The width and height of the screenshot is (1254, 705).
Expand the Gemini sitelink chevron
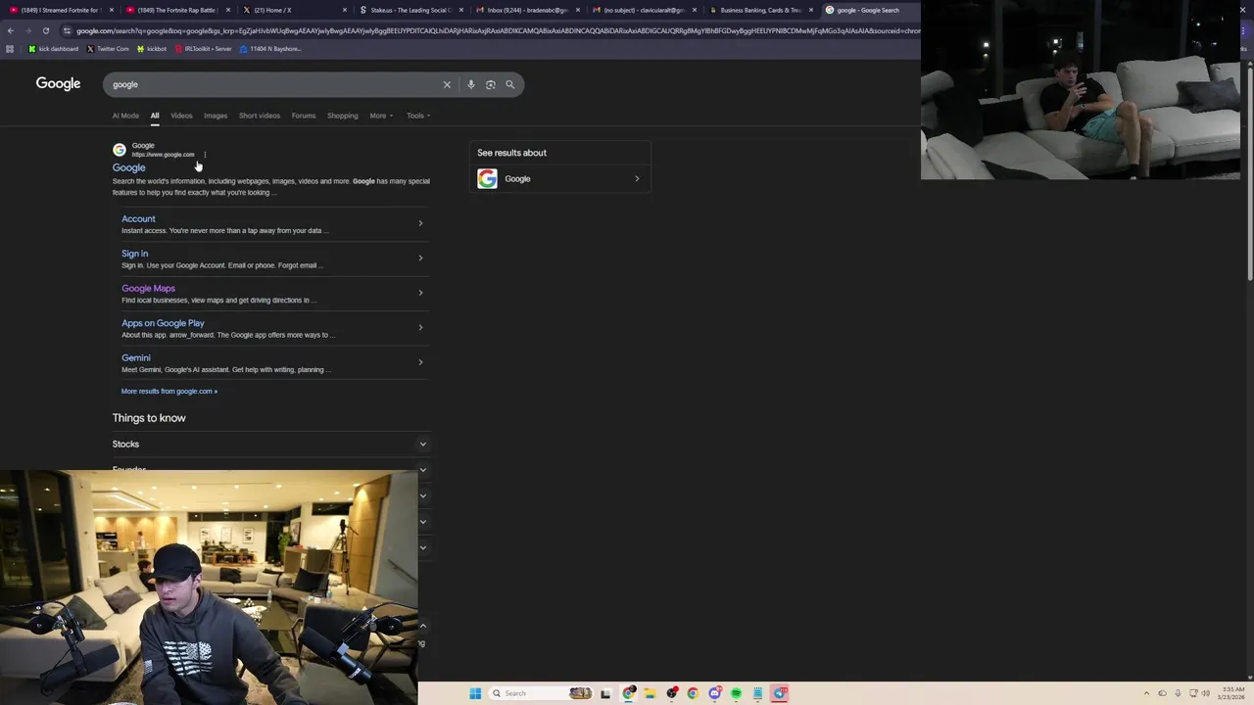pos(420,362)
